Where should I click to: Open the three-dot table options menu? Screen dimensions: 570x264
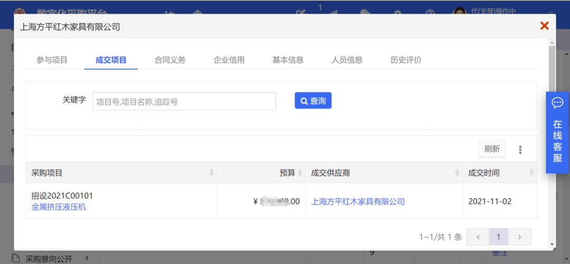(520, 150)
